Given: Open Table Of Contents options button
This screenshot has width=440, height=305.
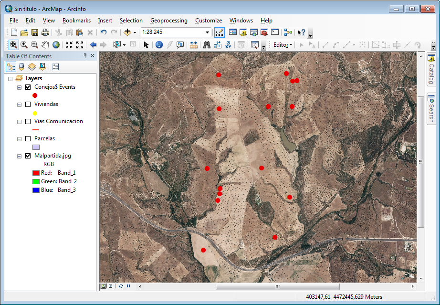Looking at the screenshot, I should pyautogui.click(x=55, y=67).
